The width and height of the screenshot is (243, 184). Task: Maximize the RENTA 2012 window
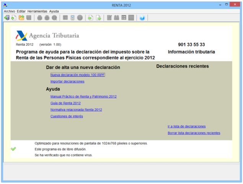point(227,5)
